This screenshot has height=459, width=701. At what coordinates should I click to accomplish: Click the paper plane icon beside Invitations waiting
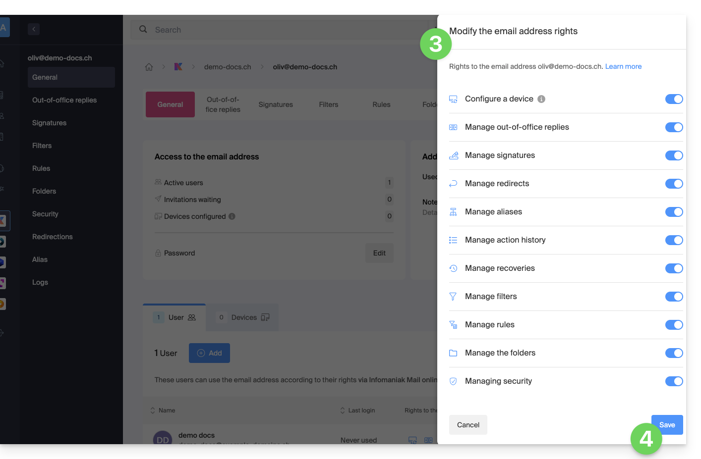click(x=158, y=199)
